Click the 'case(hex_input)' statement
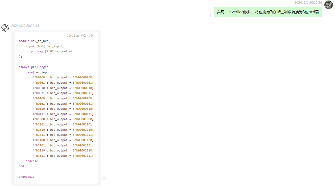The height and width of the screenshot is (186, 335). 39,72
